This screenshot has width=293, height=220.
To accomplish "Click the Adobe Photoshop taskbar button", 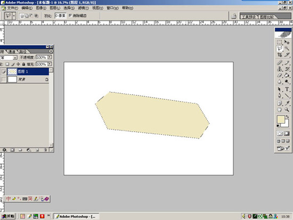I will point(77,216).
